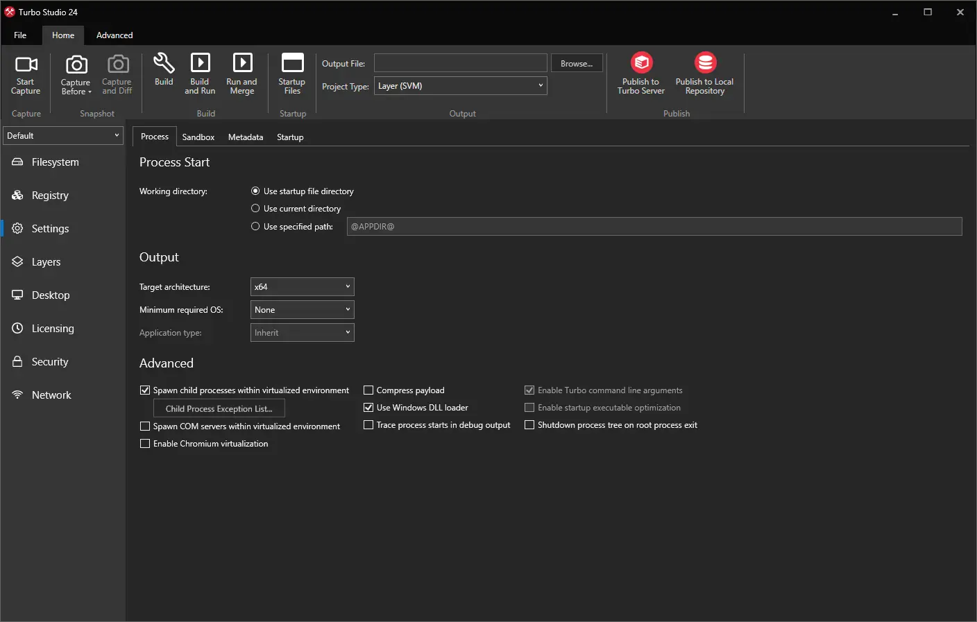Click the Turbo Studio app logo

10,12
